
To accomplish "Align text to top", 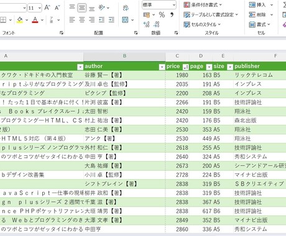I will click(72, 7).
